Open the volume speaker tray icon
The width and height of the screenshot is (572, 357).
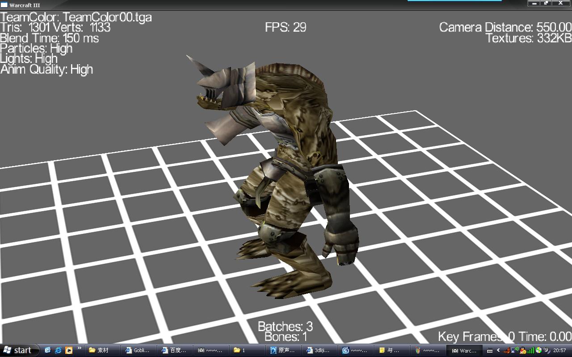tap(546, 350)
